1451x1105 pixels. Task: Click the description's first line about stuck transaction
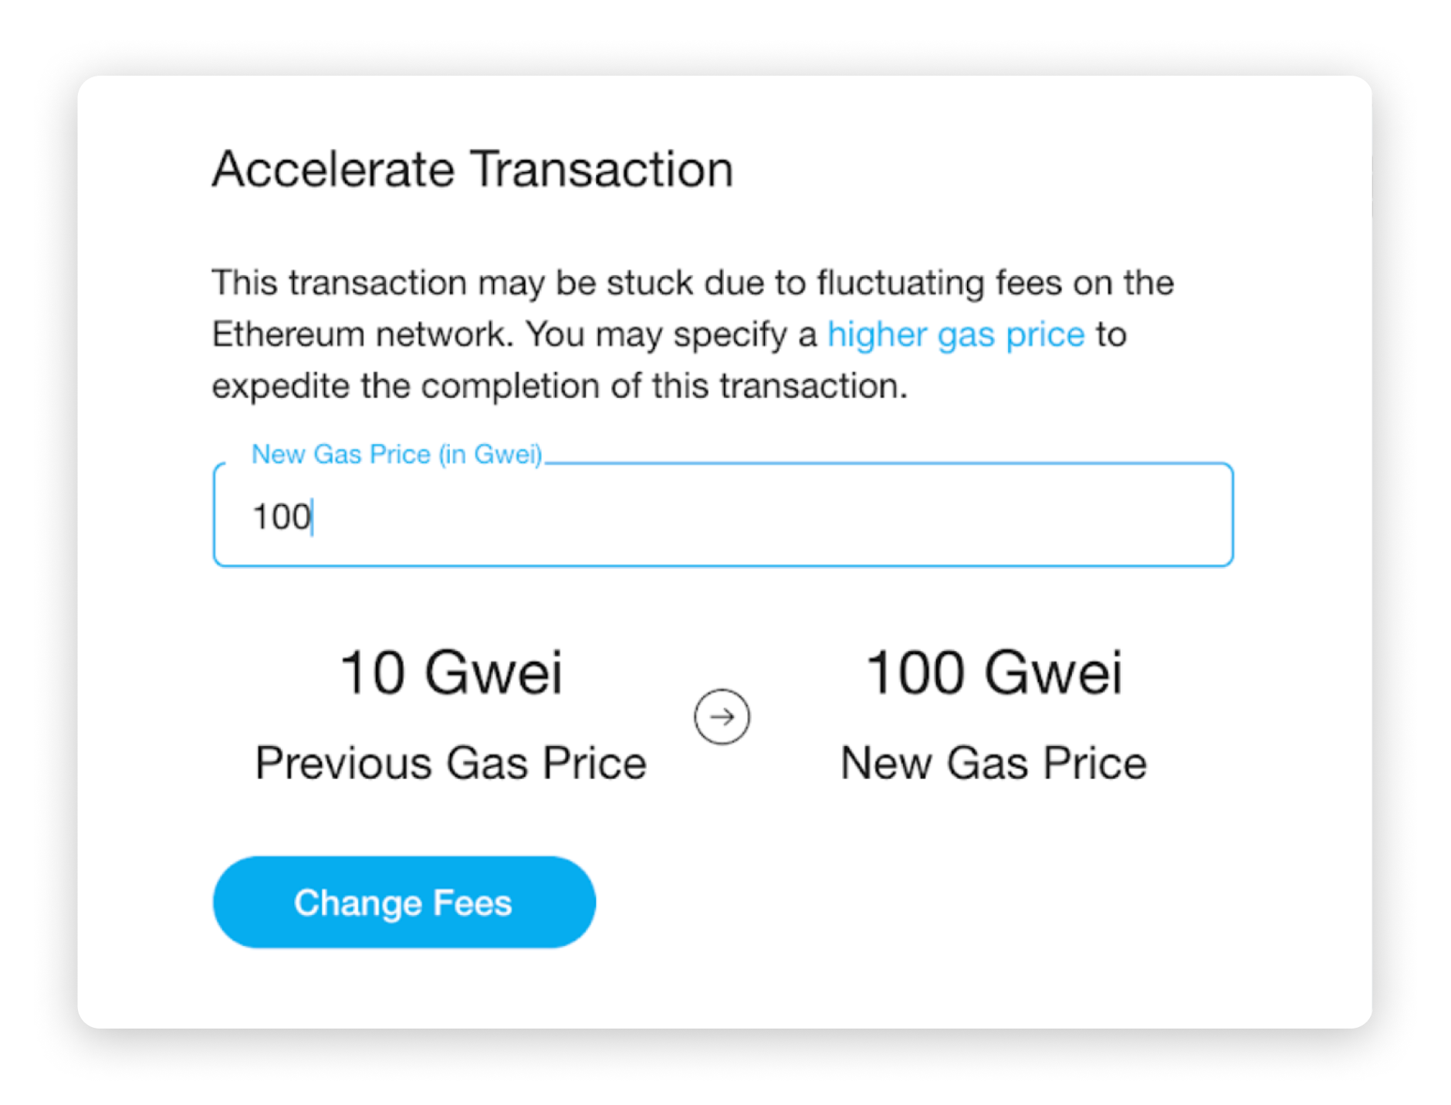coord(692,283)
